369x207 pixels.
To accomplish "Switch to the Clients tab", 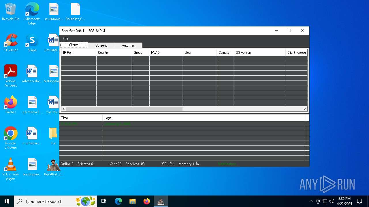I will (74, 45).
